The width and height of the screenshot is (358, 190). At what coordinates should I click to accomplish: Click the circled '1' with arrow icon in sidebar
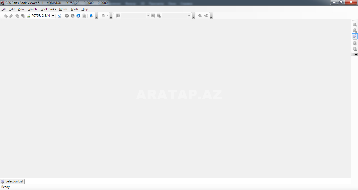pyautogui.click(x=355, y=49)
